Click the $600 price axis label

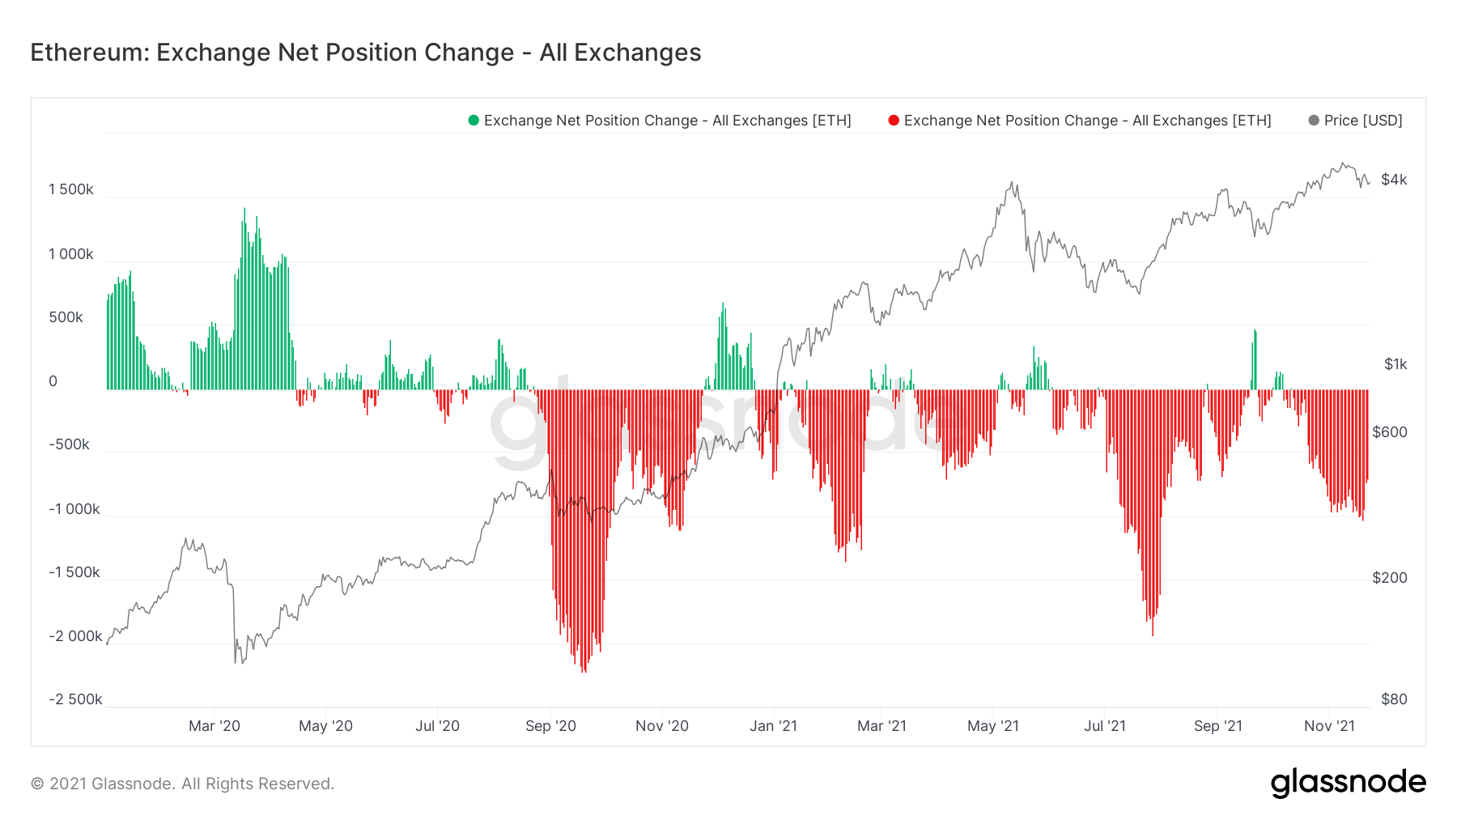[1390, 432]
